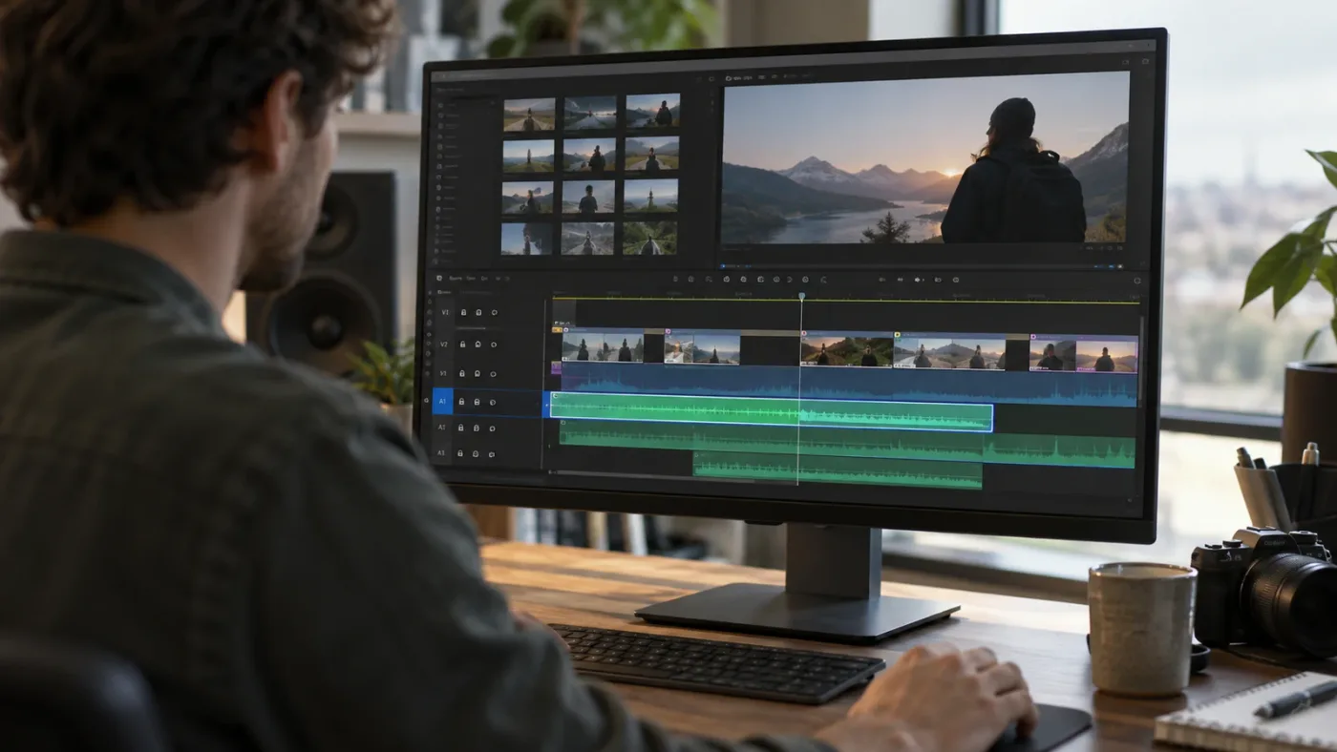The image size is (1337, 752).
Task: Click the first lock icon on the top V1 track
Action: tap(463, 312)
